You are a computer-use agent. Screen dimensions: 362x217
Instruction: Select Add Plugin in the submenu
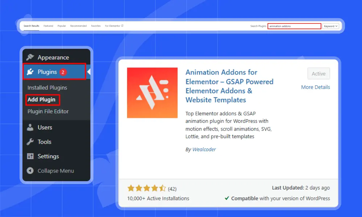point(41,99)
